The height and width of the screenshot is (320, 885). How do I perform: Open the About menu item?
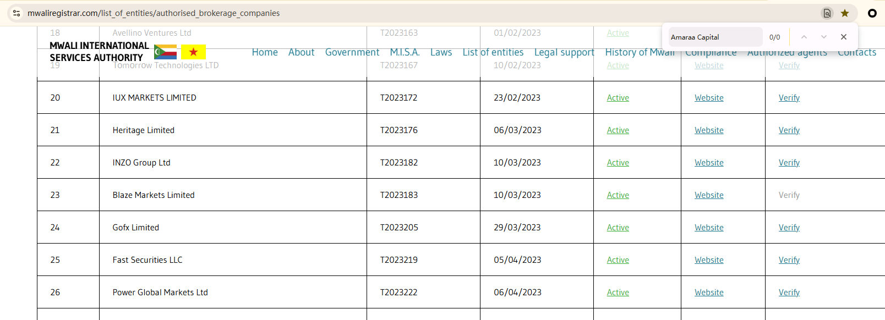[301, 52]
